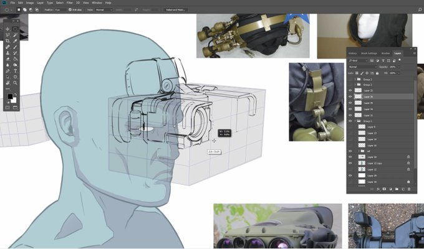Add a layer mask from Layers panel
Viewport: 424px width, 249px height.
pos(384,189)
